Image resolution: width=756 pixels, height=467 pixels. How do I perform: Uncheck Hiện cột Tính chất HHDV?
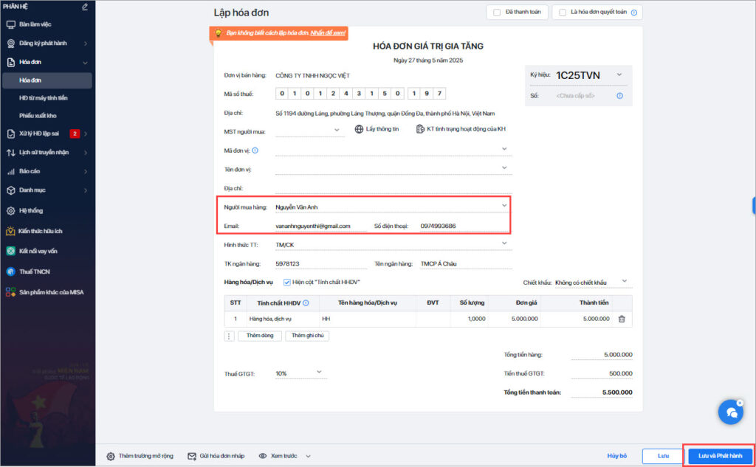pyautogui.click(x=287, y=283)
